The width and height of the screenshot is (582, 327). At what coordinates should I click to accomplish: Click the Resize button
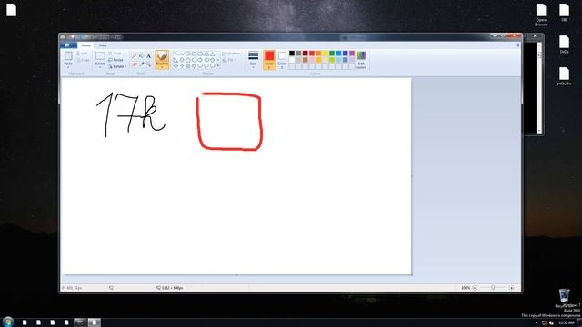tap(115, 60)
